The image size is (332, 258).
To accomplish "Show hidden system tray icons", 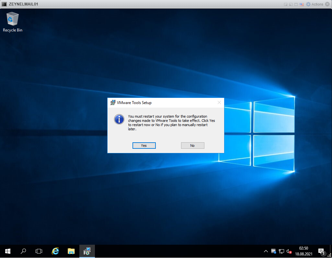I will [266, 251].
